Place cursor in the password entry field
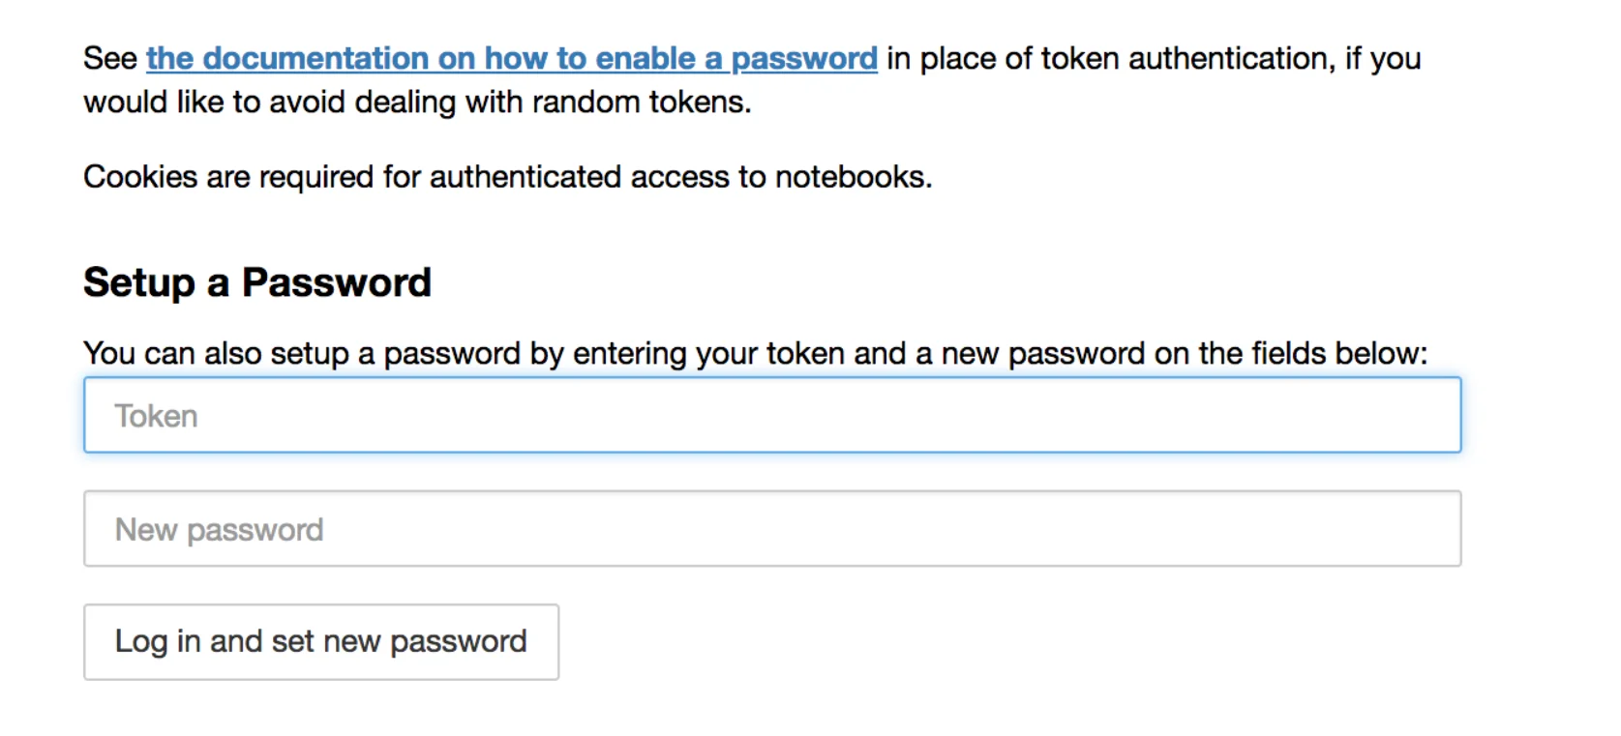The image size is (1621, 736). (771, 529)
